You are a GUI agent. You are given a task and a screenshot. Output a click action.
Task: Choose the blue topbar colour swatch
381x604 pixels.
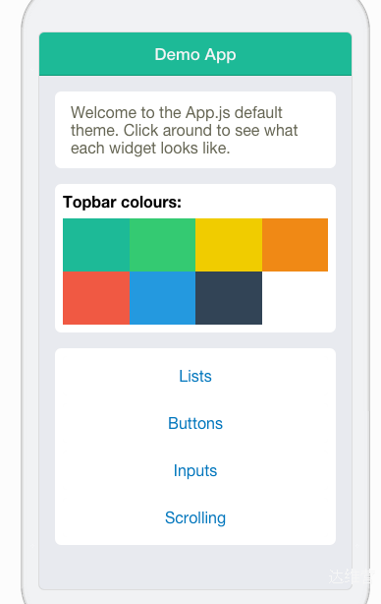[x=162, y=298]
